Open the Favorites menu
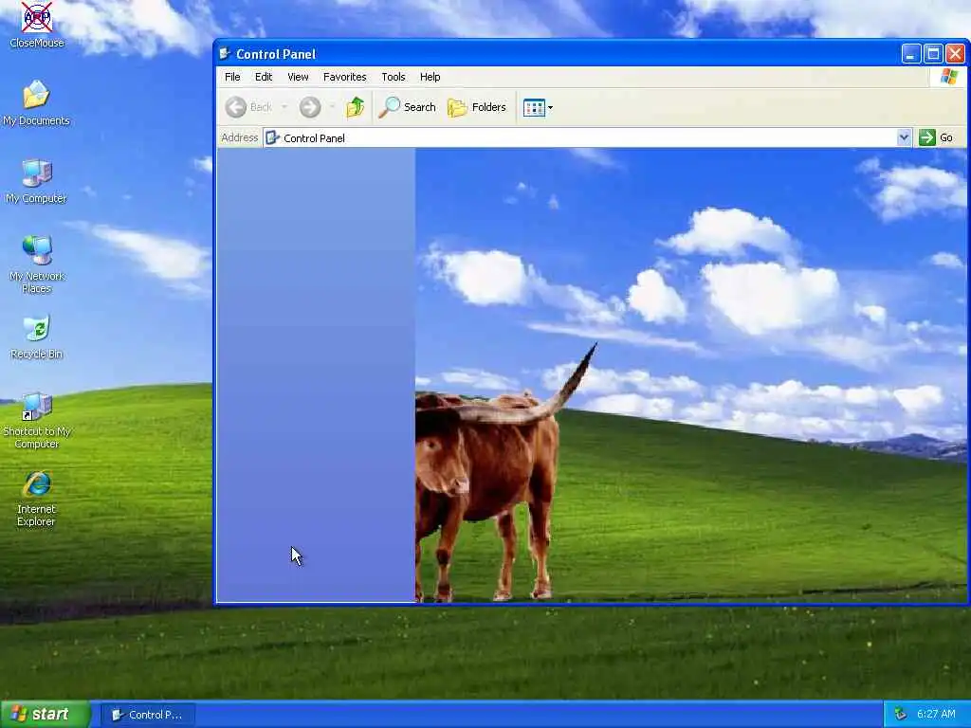Screen dimensions: 971x728 coord(344,77)
